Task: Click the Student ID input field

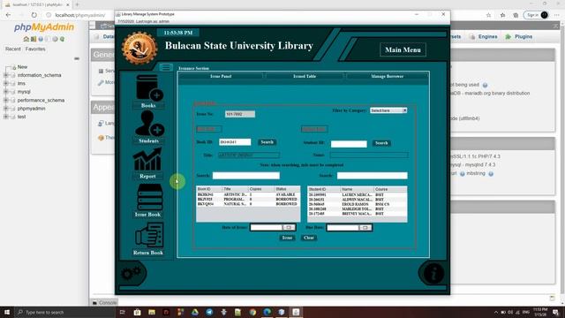Action: (x=349, y=144)
